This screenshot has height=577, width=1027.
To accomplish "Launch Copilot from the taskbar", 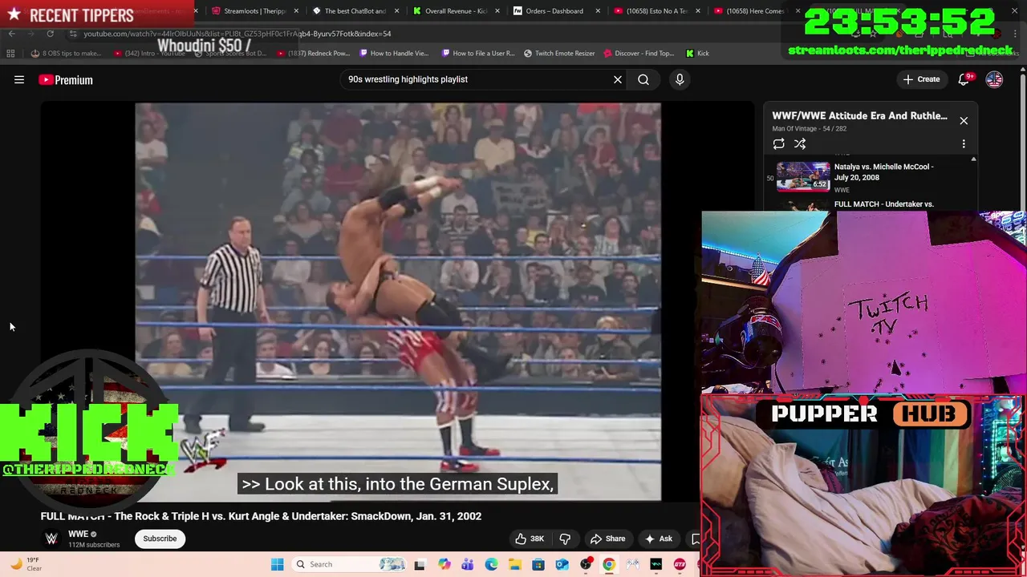I will (444, 564).
